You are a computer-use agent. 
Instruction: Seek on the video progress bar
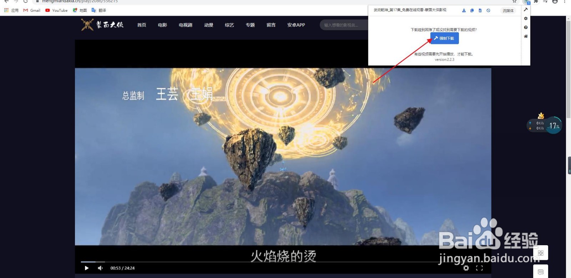pos(283,262)
